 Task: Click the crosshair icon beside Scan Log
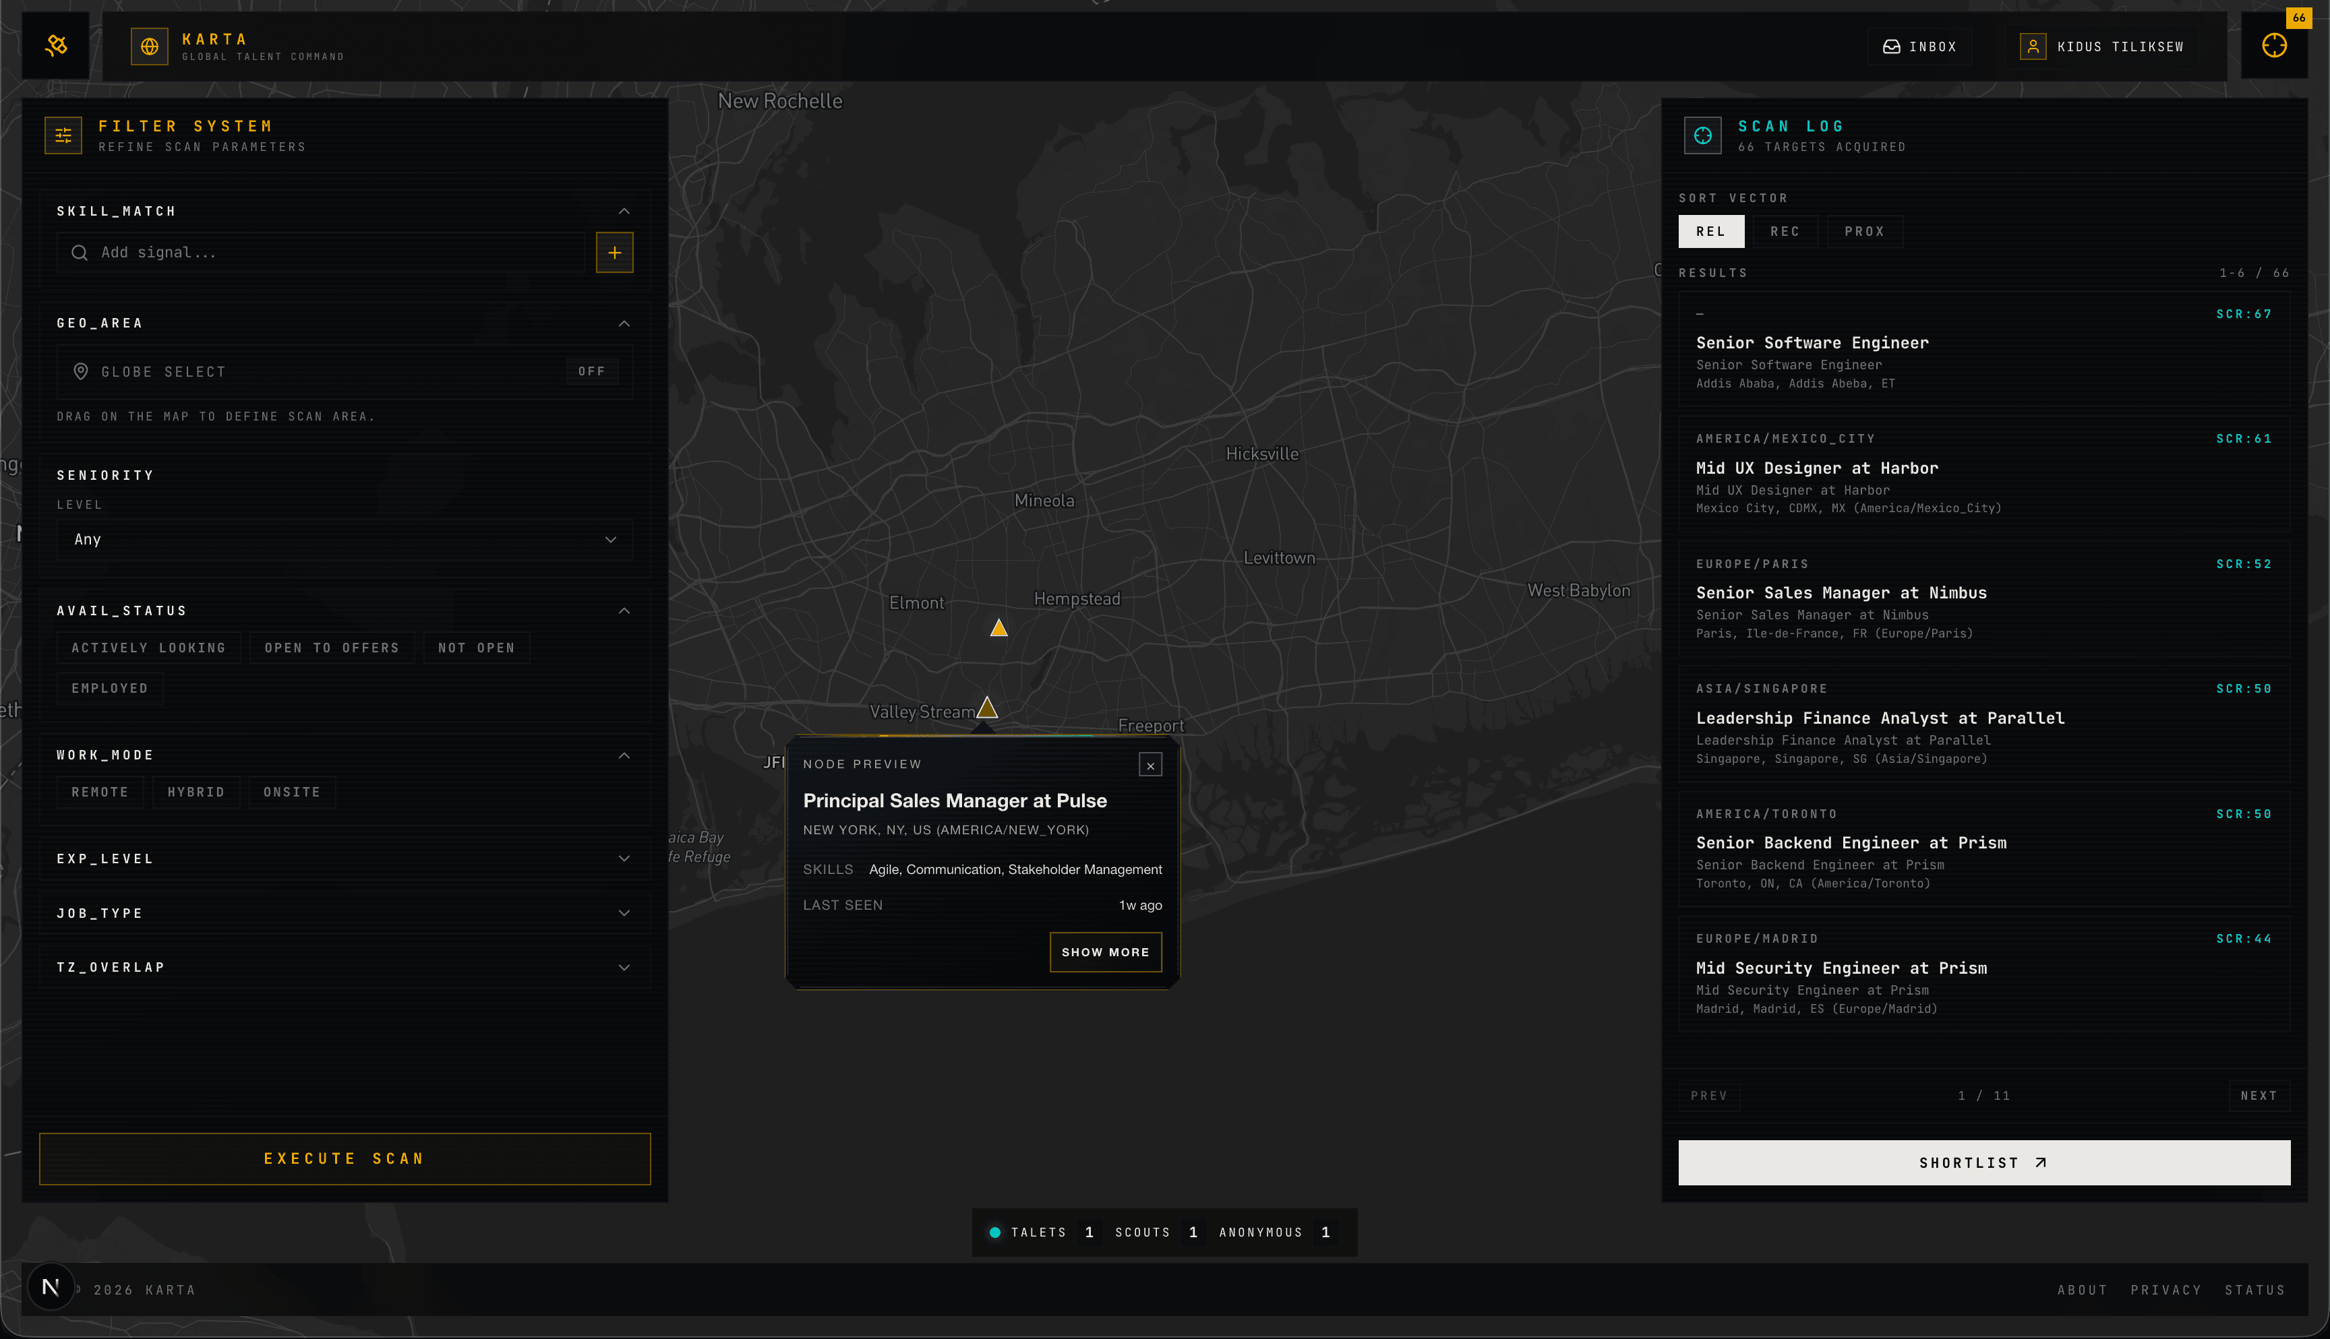pyautogui.click(x=1702, y=134)
